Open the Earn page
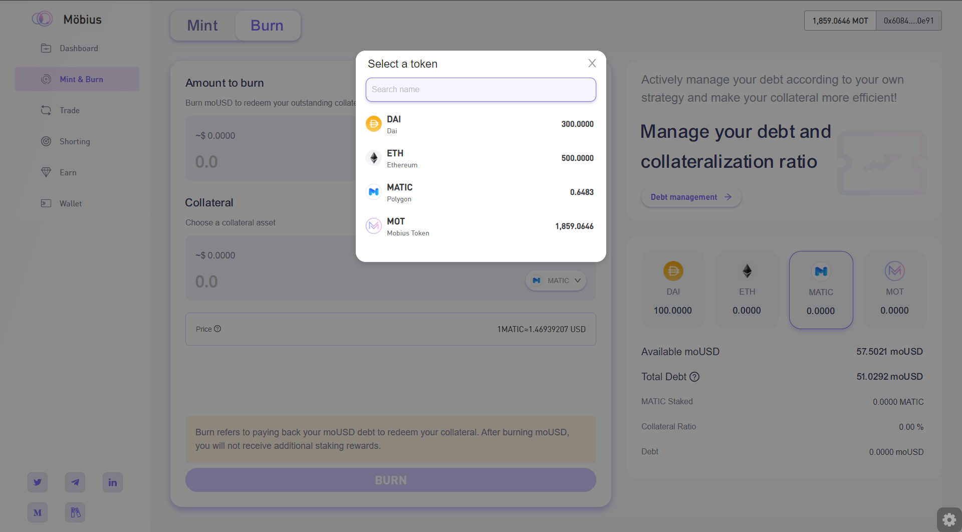 coord(68,172)
